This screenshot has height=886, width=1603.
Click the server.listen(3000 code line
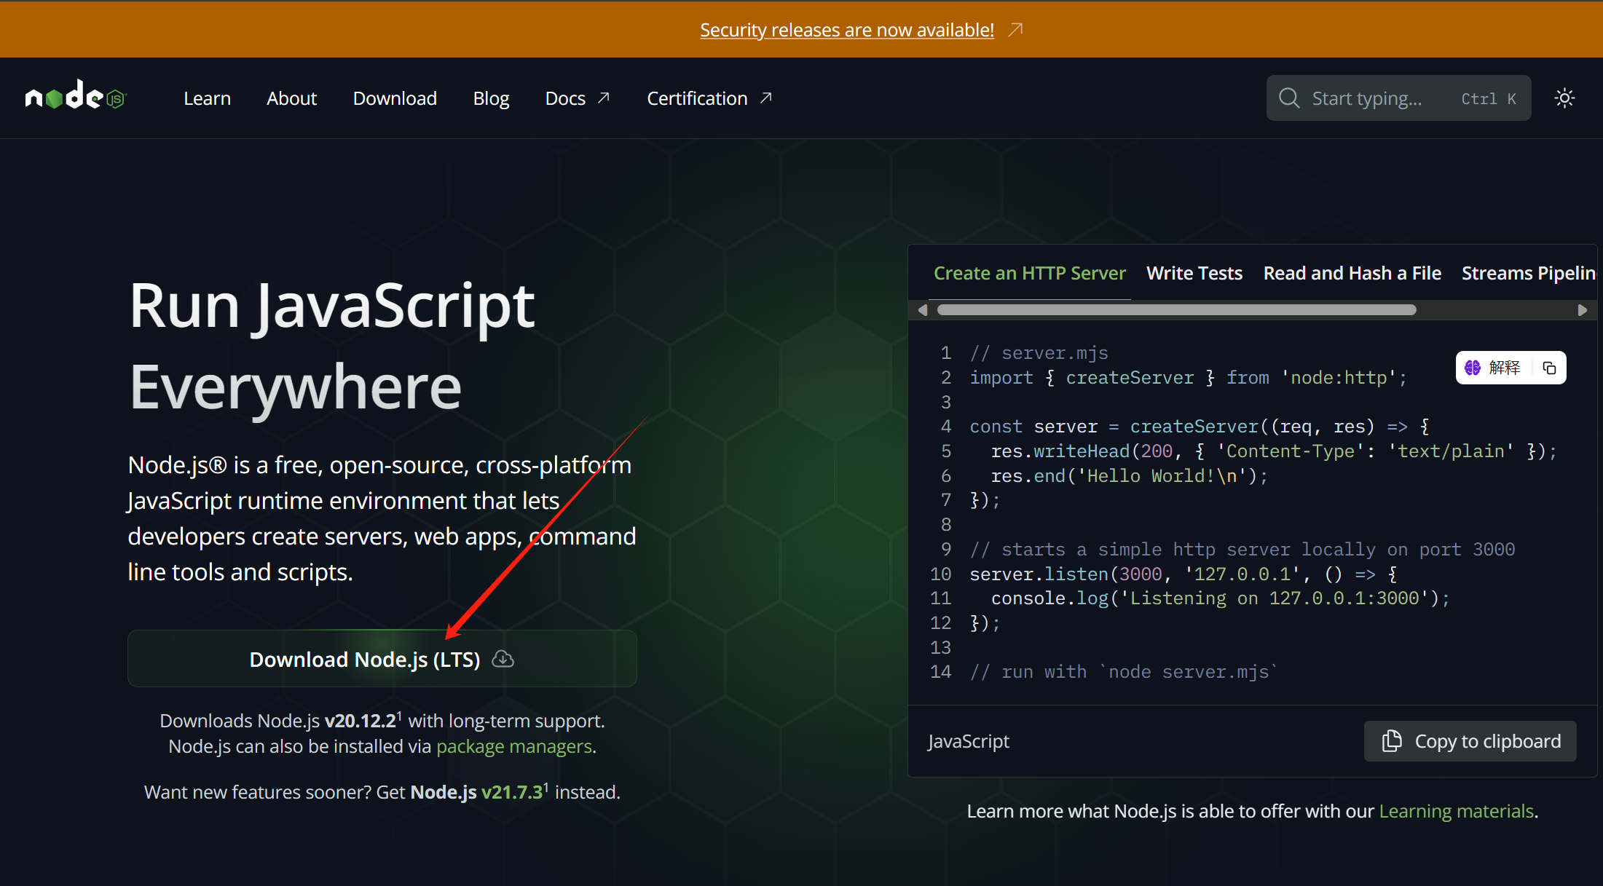(x=1183, y=574)
